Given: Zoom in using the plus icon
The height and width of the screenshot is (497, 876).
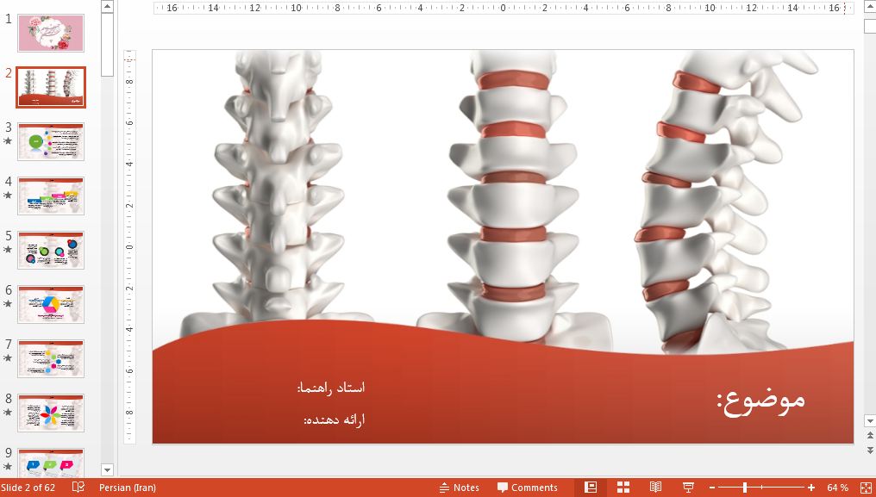Looking at the screenshot, I should [810, 487].
